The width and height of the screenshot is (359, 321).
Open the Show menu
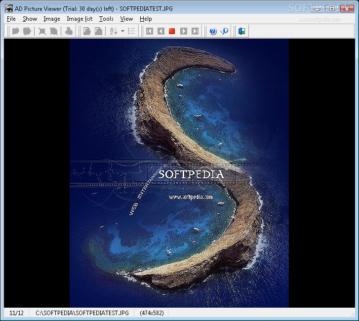[x=30, y=19]
